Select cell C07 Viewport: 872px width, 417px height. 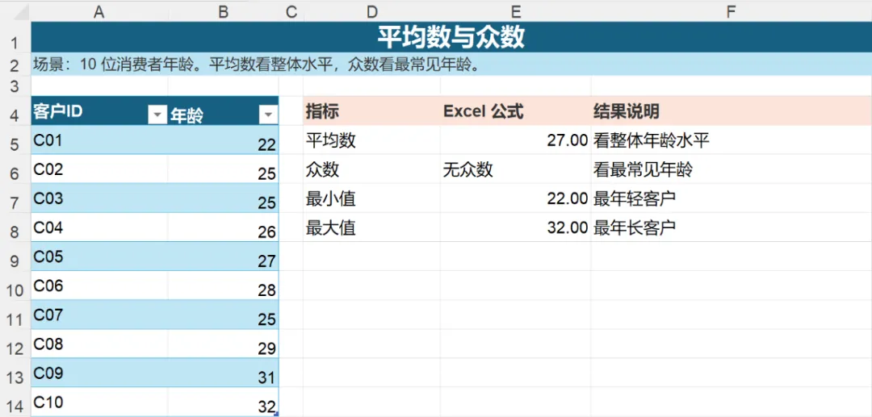coord(99,315)
